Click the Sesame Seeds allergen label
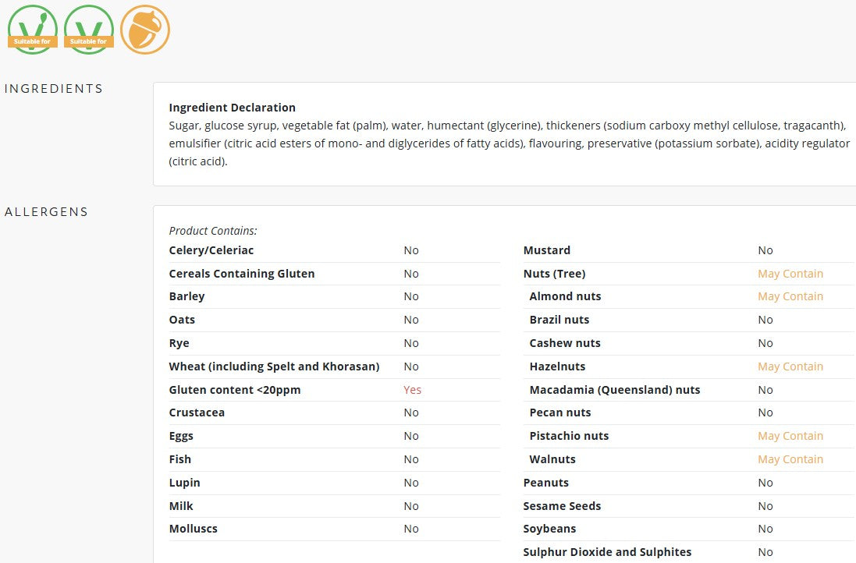The height and width of the screenshot is (563, 856). (x=562, y=506)
